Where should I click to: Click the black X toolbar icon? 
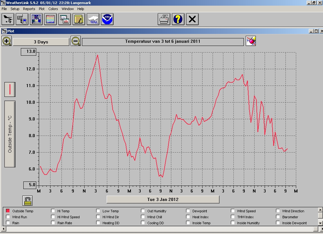[x=192, y=19]
